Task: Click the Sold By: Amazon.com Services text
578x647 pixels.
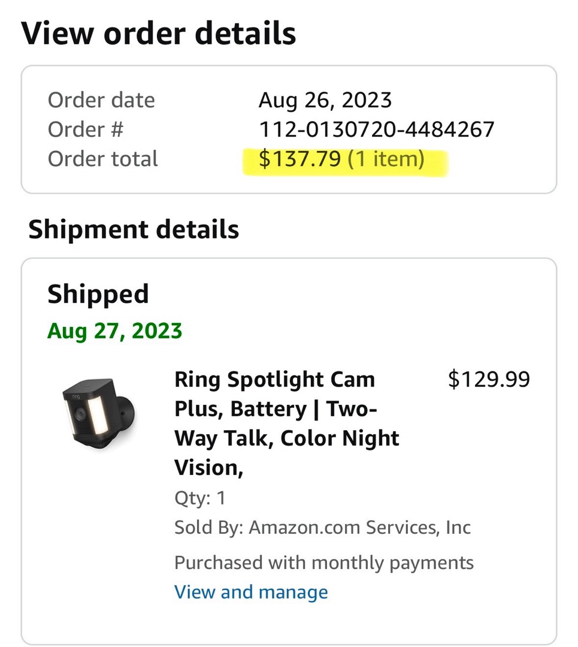Action: tap(323, 527)
